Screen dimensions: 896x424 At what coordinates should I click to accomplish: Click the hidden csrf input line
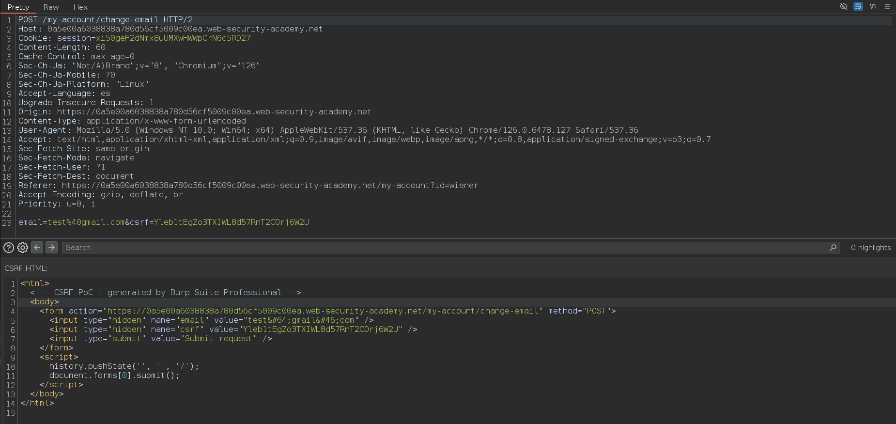point(233,330)
